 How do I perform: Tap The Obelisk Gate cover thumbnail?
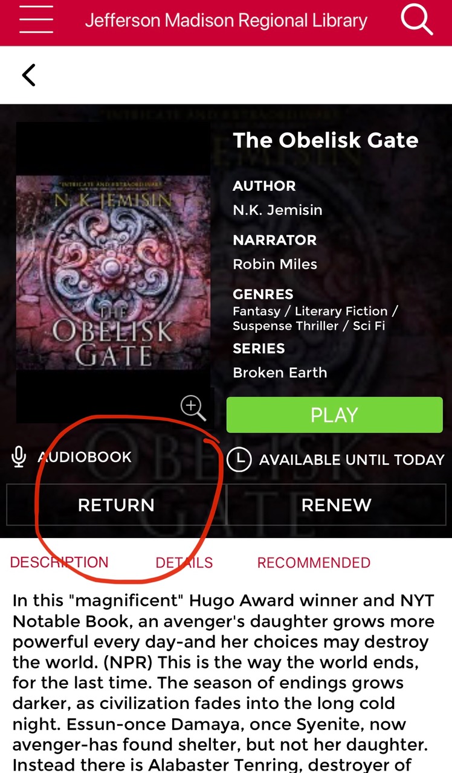pos(114,272)
